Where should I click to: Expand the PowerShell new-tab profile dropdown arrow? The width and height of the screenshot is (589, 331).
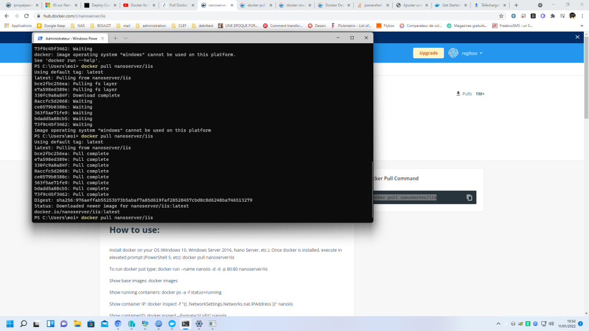point(126,38)
